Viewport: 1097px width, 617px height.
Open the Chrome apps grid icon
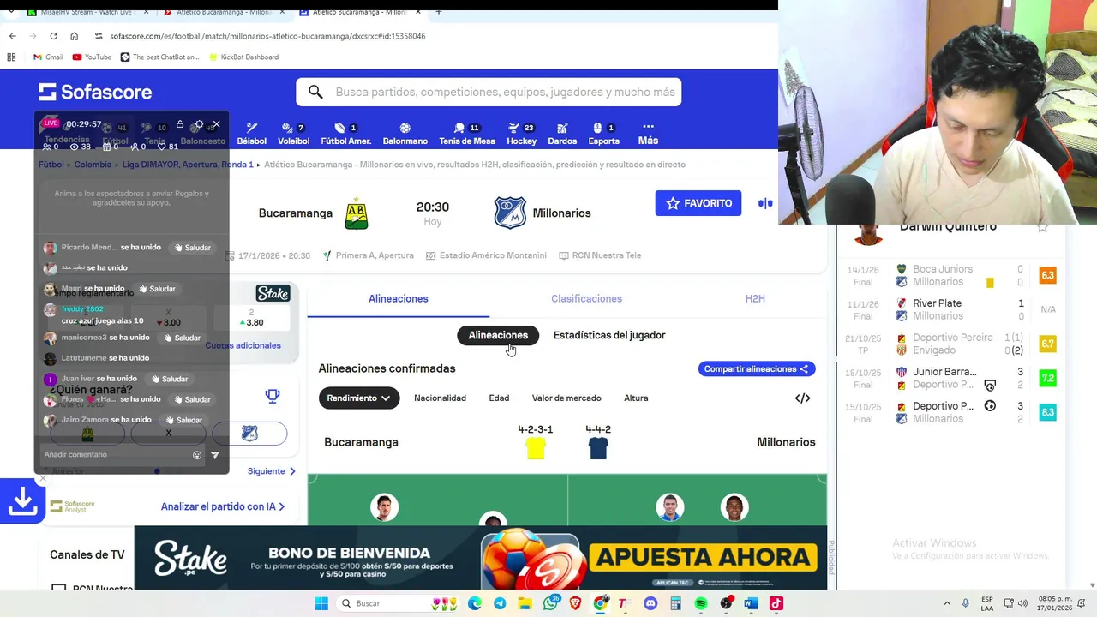pyautogui.click(x=11, y=57)
